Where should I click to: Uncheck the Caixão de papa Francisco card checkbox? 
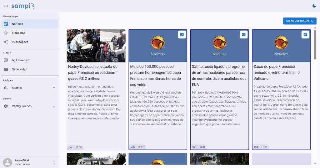click(305, 35)
